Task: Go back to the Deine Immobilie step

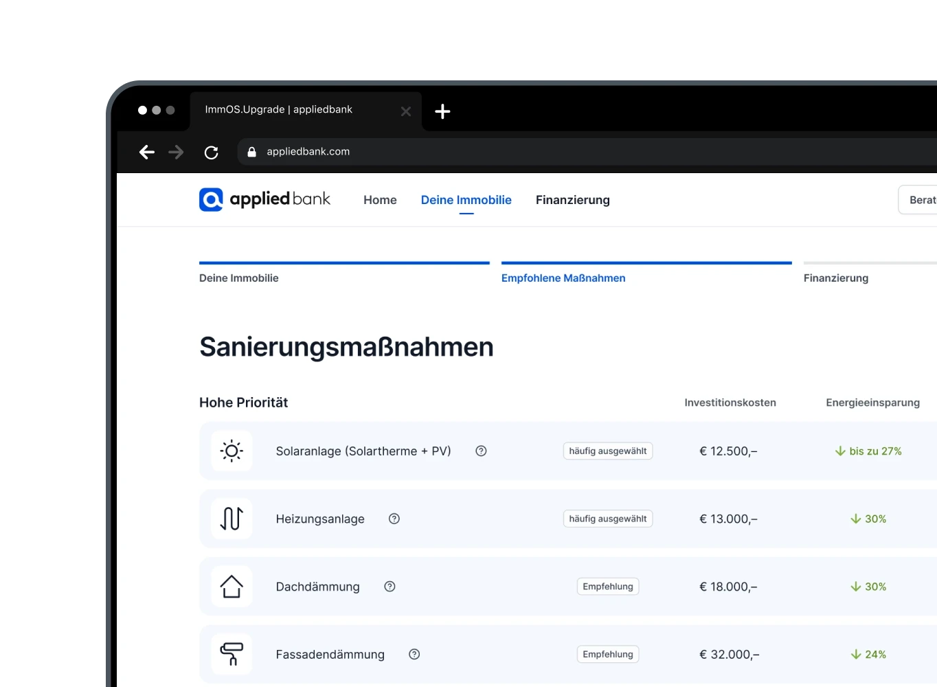Action: point(239,278)
